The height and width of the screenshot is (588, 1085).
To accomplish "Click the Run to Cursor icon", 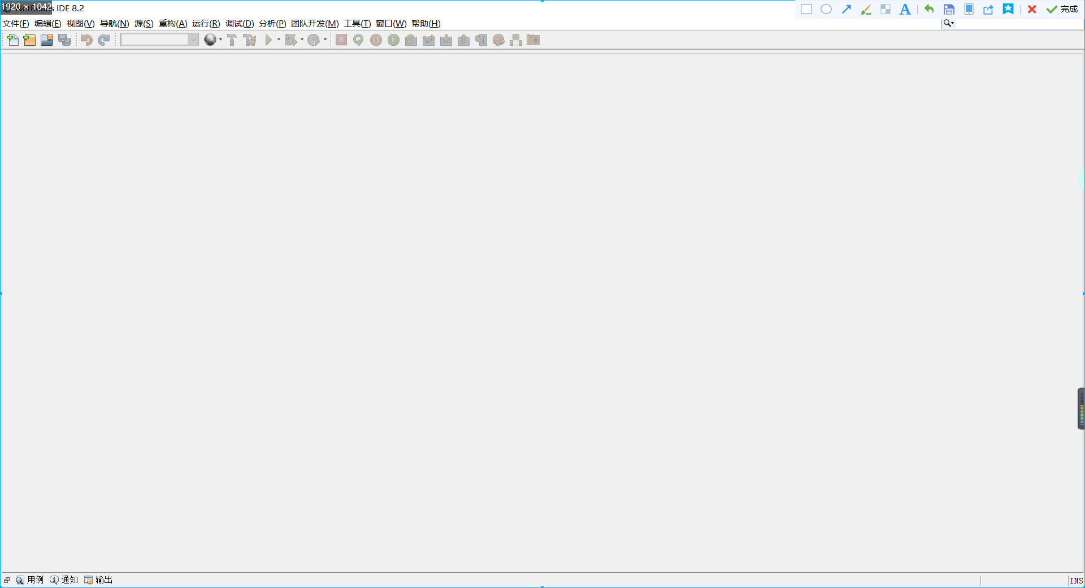I will pos(481,40).
